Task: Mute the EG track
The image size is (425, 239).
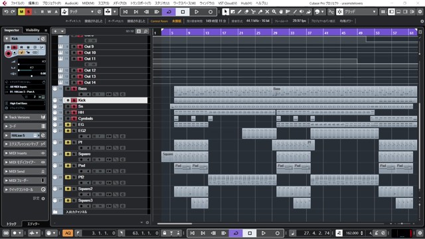Action: tap(68, 125)
